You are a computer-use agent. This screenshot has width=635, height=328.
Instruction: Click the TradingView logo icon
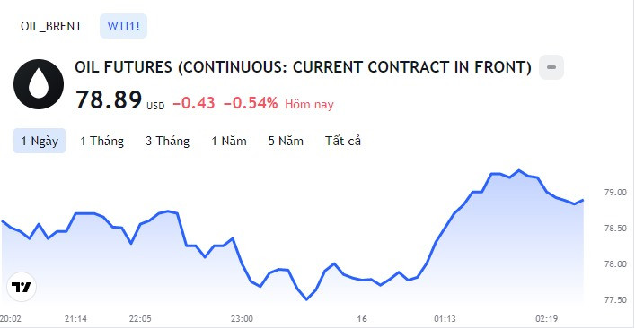coord(22,287)
